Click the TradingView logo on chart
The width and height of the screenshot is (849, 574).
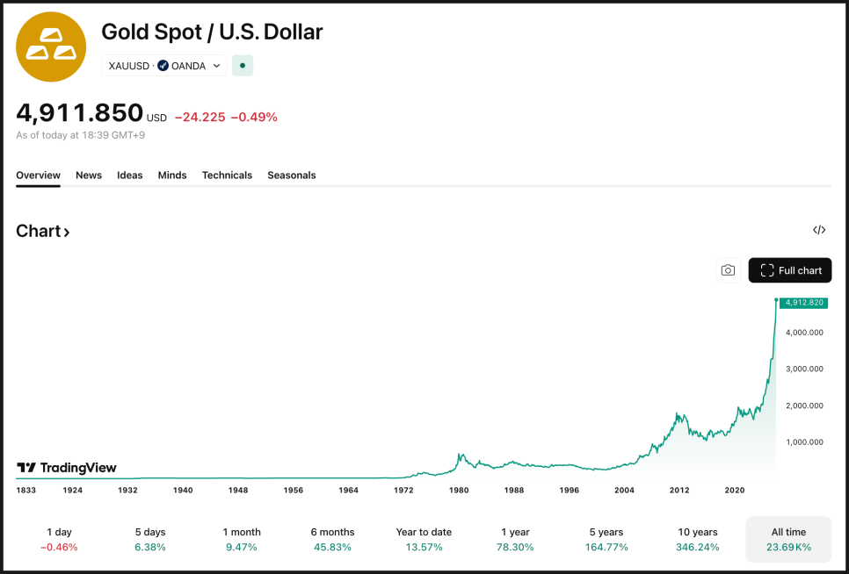pyautogui.click(x=67, y=468)
